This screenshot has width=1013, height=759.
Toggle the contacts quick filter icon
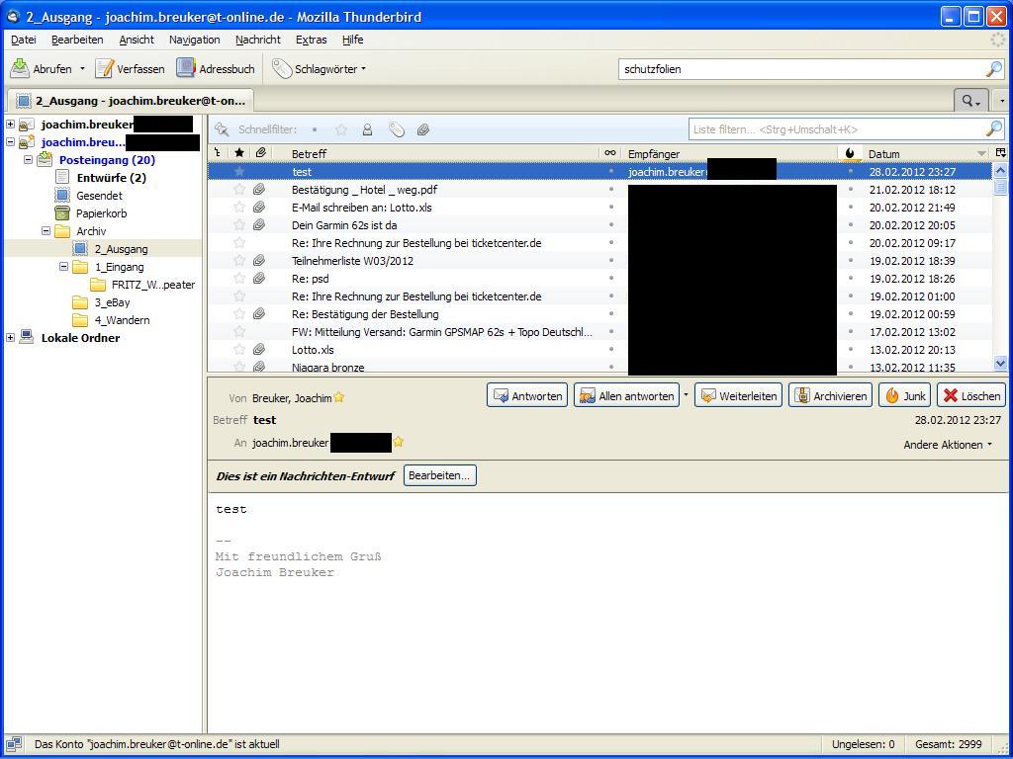(x=367, y=129)
